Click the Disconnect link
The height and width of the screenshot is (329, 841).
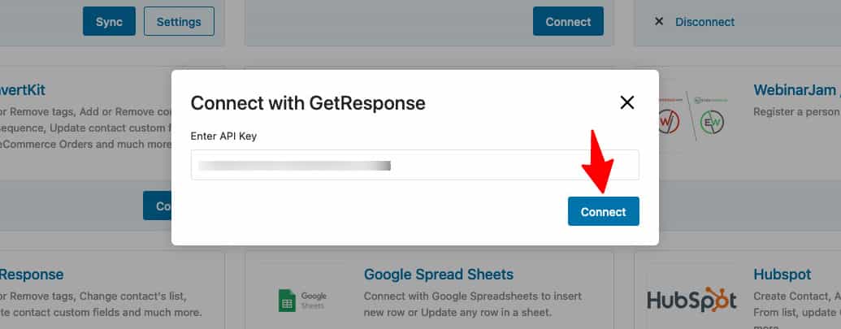[704, 22]
